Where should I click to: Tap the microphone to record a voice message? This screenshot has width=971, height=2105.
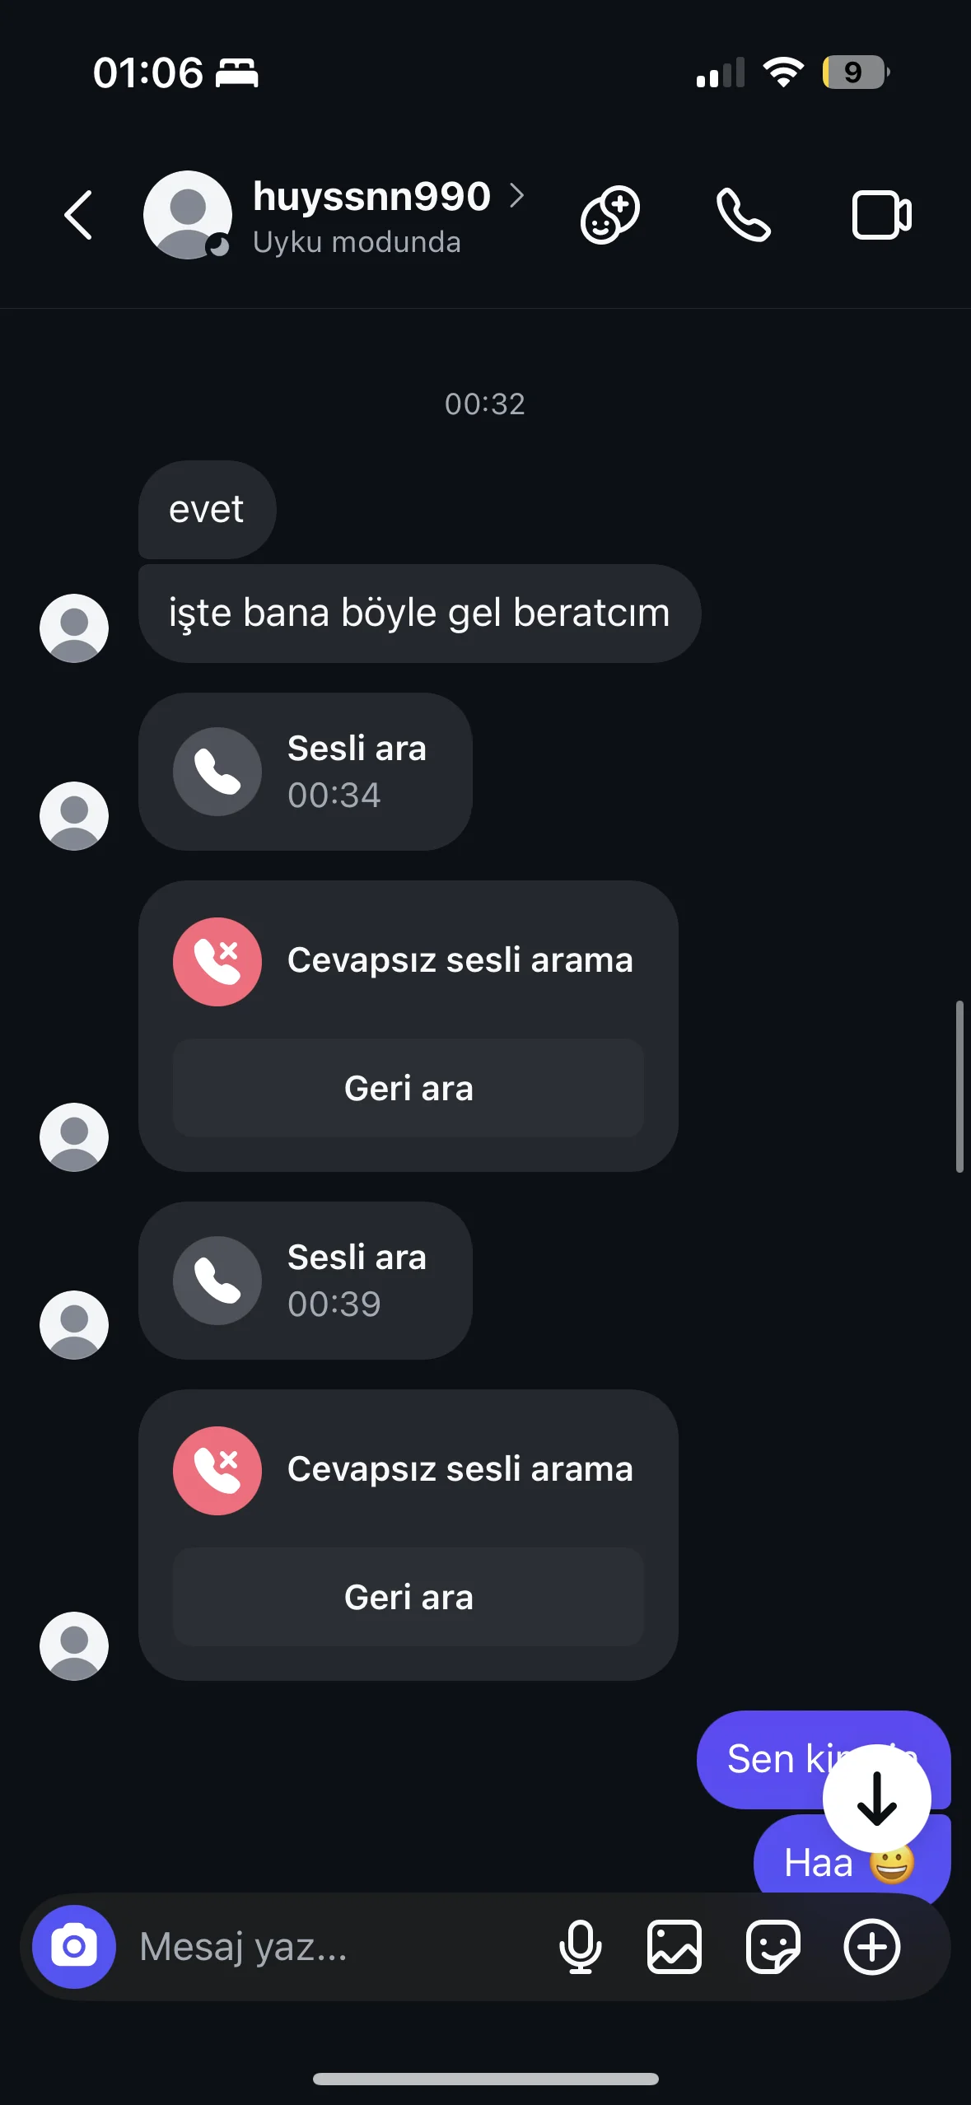tap(581, 1947)
